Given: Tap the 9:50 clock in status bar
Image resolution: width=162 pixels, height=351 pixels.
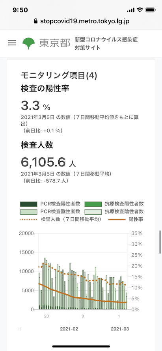Looking at the screenshot, I should (20, 10).
